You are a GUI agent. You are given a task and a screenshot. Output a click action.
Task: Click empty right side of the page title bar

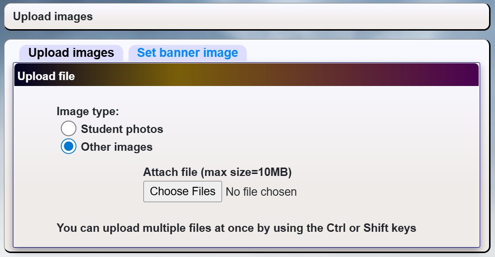pyautogui.click(x=346, y=17)
